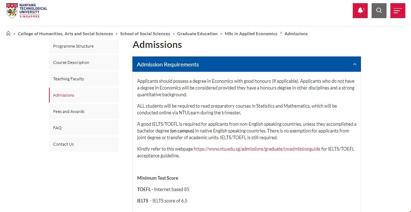Go to College of Humanities breadcrumb
Image resolution: width=411 pixels, height=212 pixels.
point(65,34)
